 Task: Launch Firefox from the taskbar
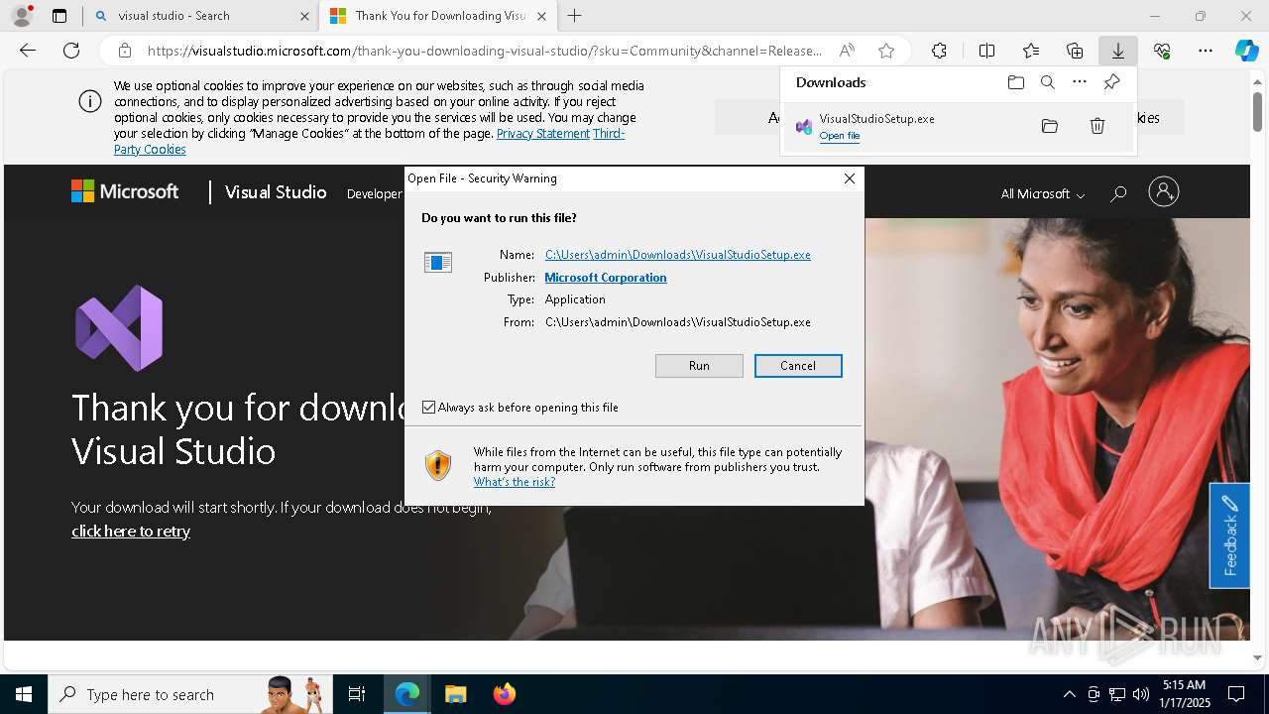coord(505,694)
